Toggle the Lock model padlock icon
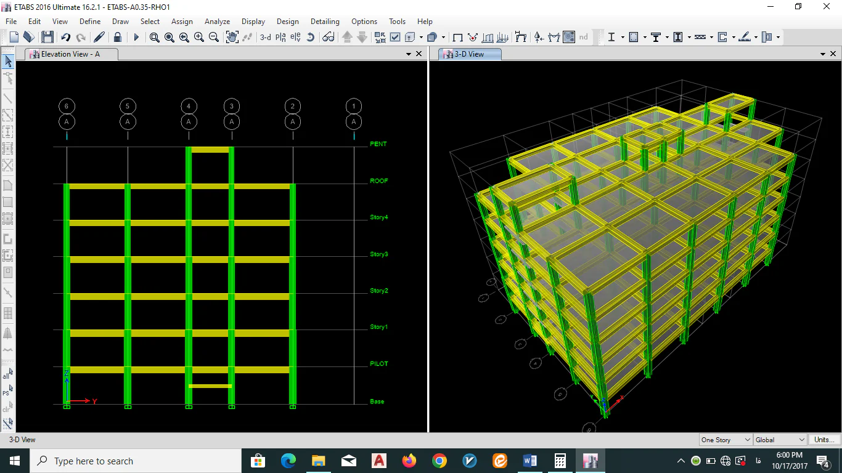This screenshot has height=473, width=842. (x=117, y=37)
